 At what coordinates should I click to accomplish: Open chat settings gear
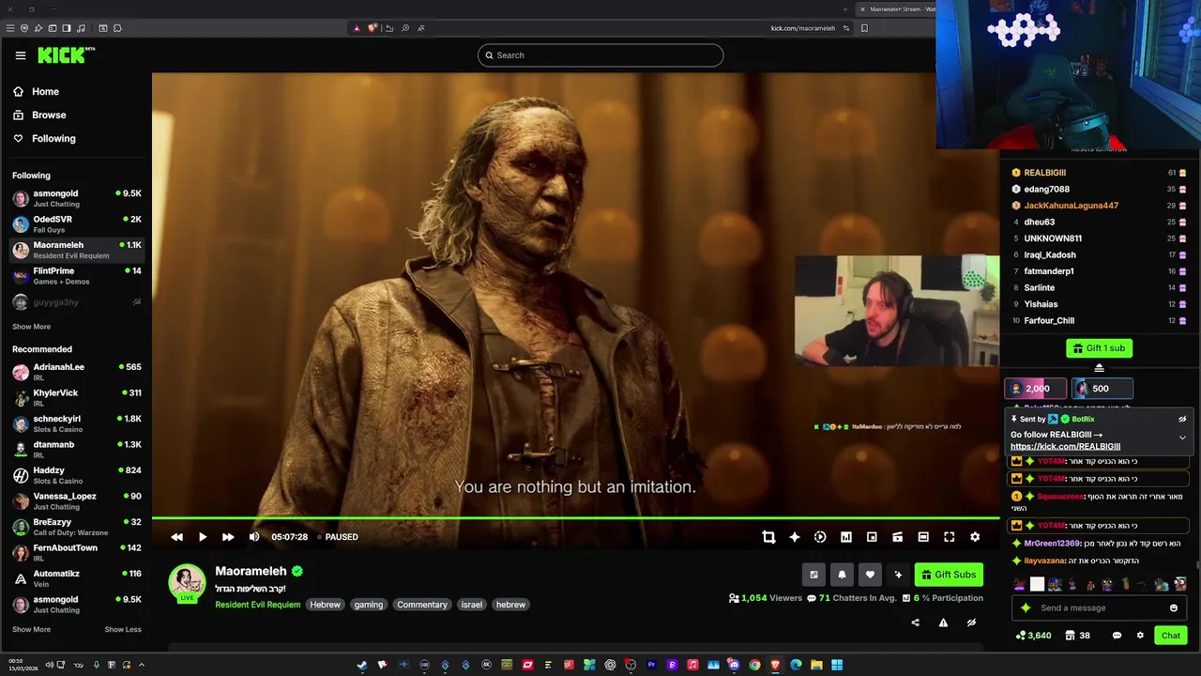click(x=1140, y=636)
